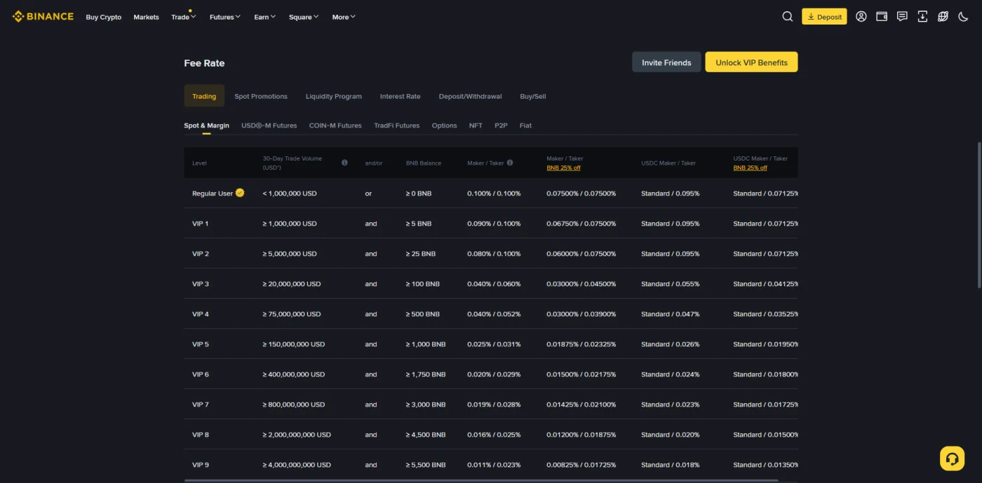Open BNB 25% off link under USDC Maker / Taker
982x483 pixels.
point(750,168)
